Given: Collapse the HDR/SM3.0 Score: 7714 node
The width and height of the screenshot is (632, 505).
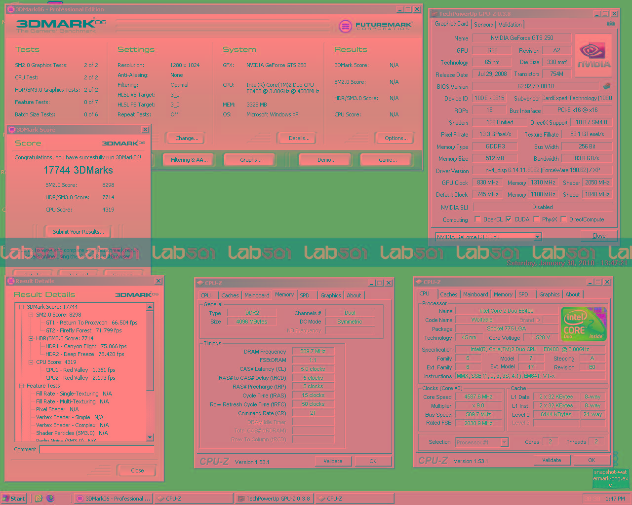Looking at the screenshot, I should coord(31,338).
